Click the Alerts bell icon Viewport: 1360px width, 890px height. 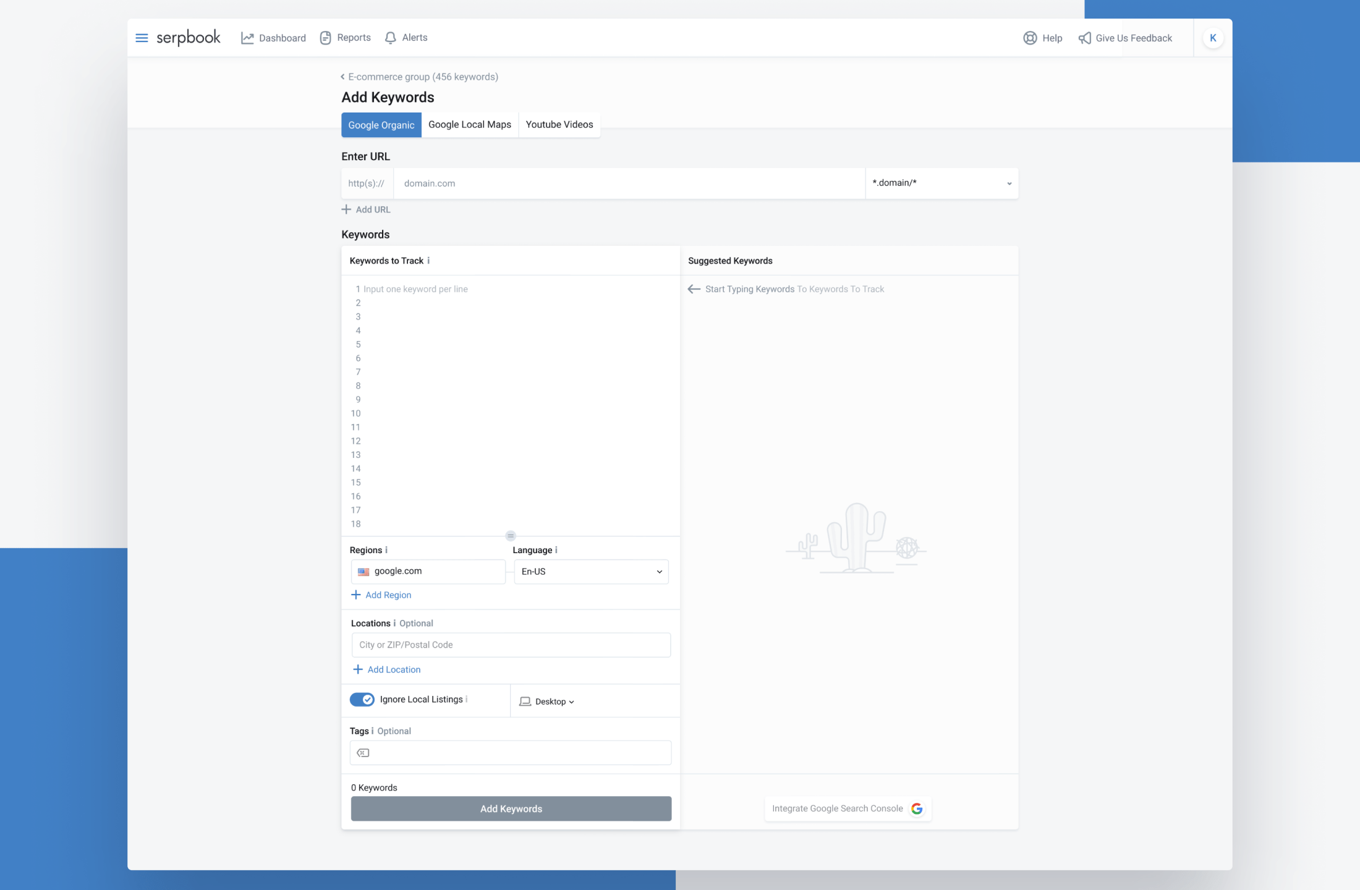[390, 38]
